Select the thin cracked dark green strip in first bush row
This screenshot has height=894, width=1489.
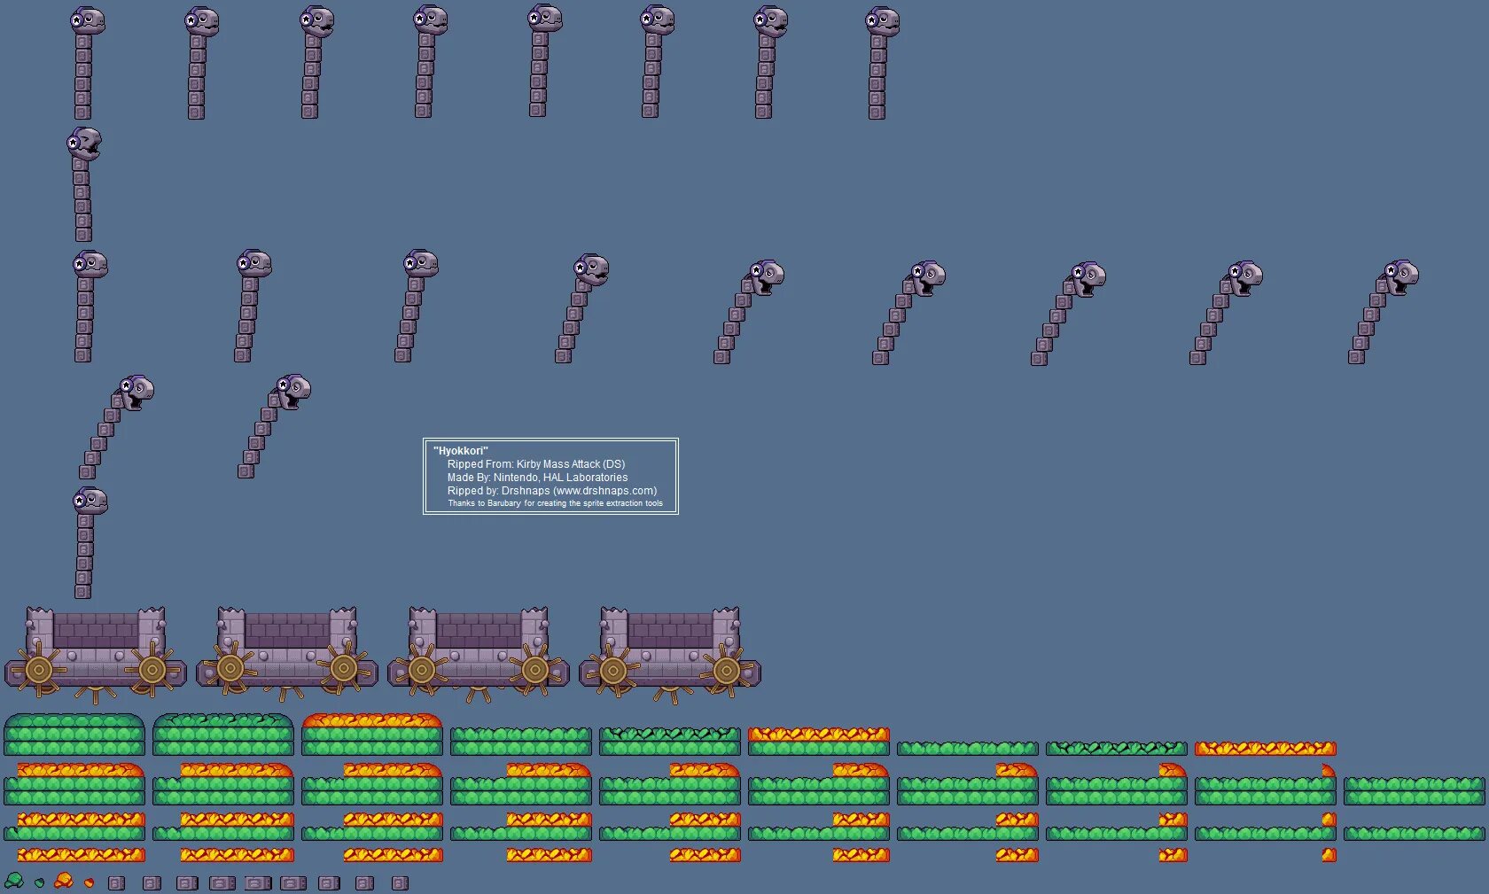pyautogui.click(x=1117, y=749)
